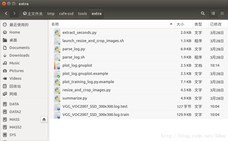This screenshot has width=228, height=141.
Task: Select the extra breadcrumb
Action: click(96, 14)
